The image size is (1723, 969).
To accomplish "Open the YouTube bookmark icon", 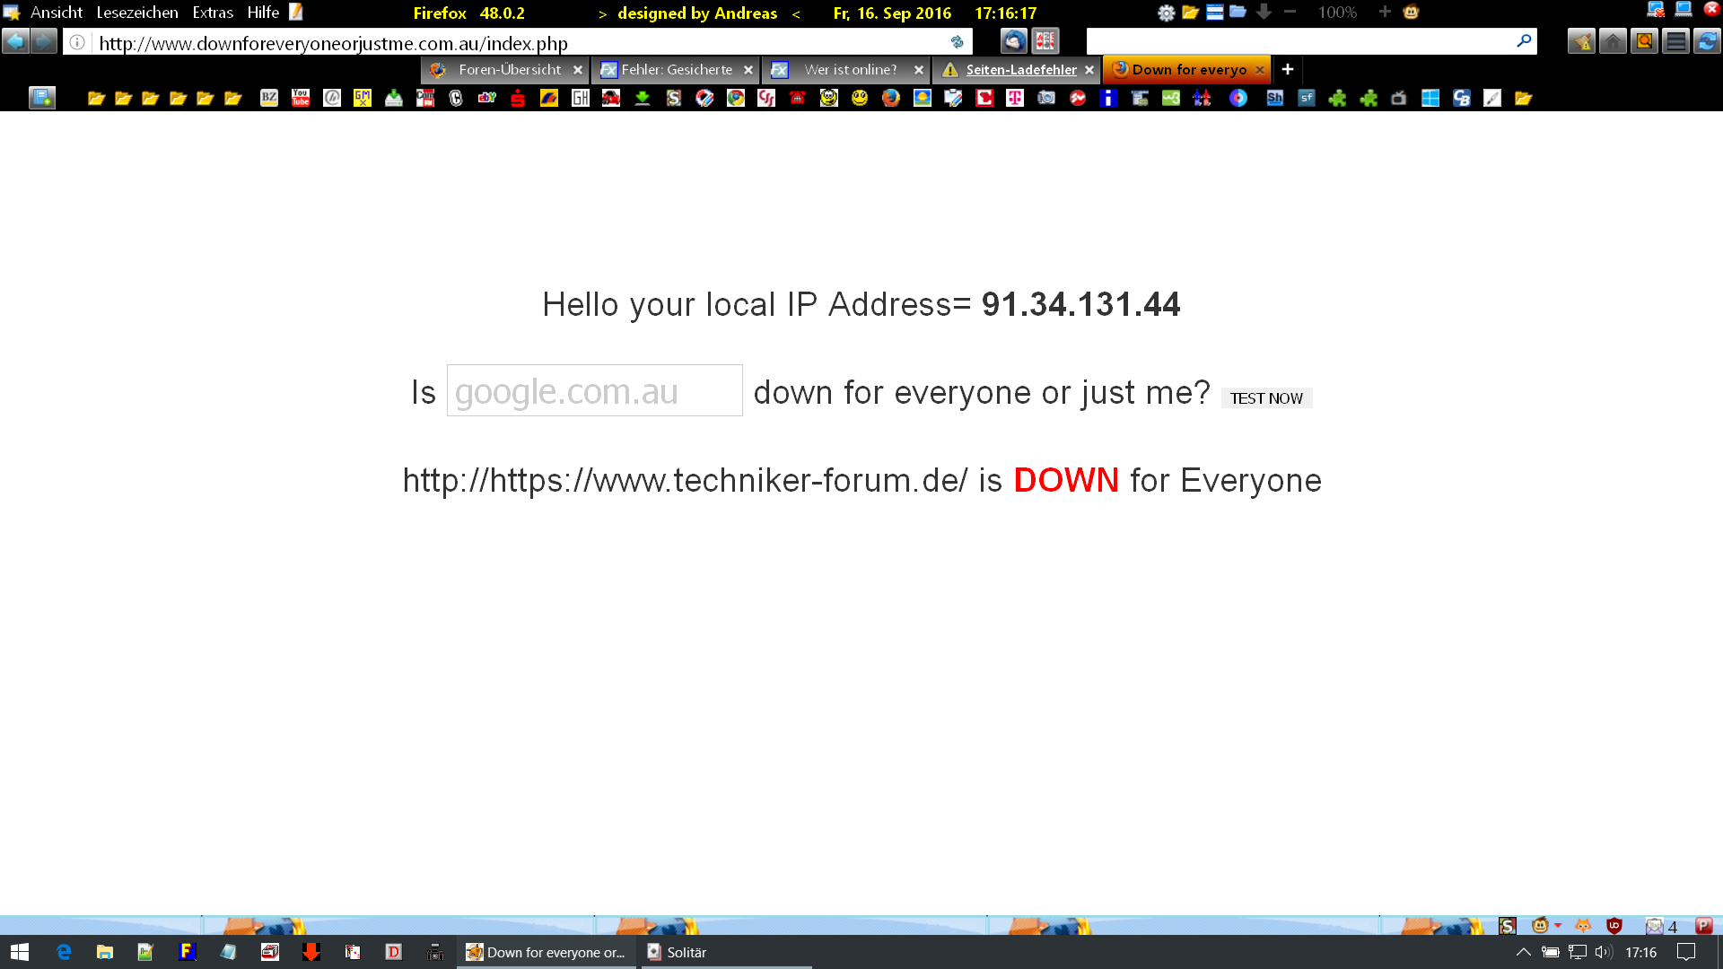I will click(301, 98).
